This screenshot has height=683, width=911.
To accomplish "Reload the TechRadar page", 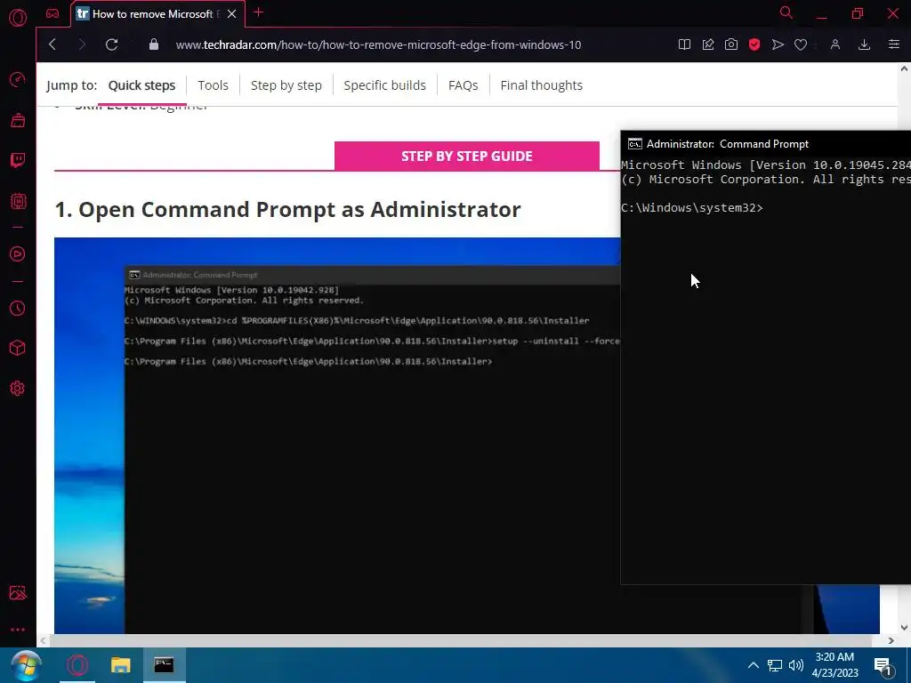I will pos(111,44).
